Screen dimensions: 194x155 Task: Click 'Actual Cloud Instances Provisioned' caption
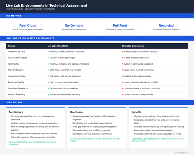pyautogui.click(x=28, y=30)
